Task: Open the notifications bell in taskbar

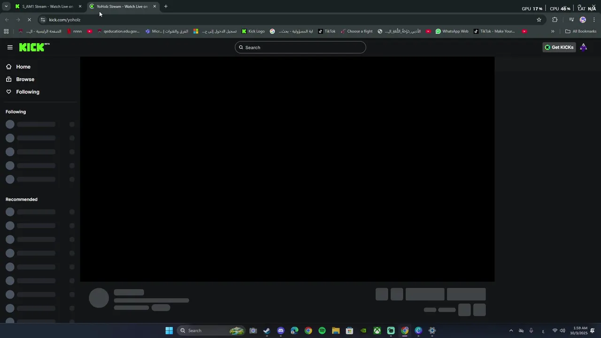Action: coord(593,330)
